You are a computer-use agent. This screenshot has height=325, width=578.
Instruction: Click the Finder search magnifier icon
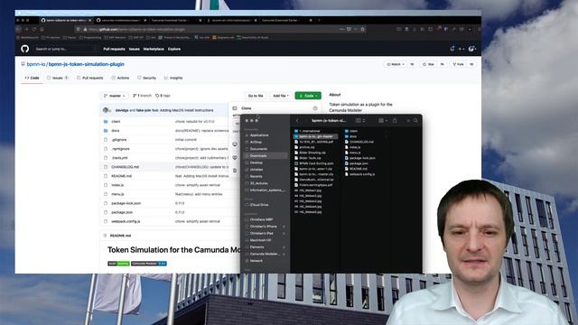[415, 120]
